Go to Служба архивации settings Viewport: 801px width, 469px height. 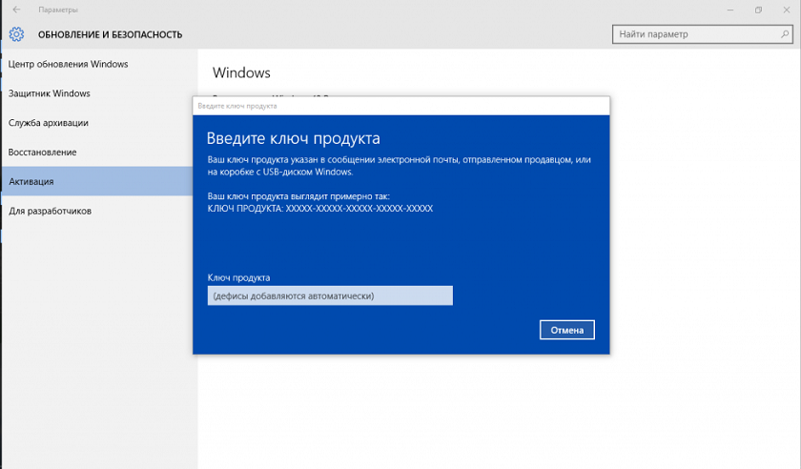tap(49, 123)
